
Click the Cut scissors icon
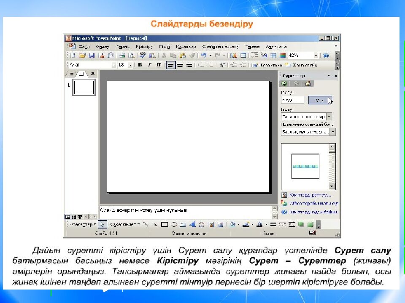[164, 56]
